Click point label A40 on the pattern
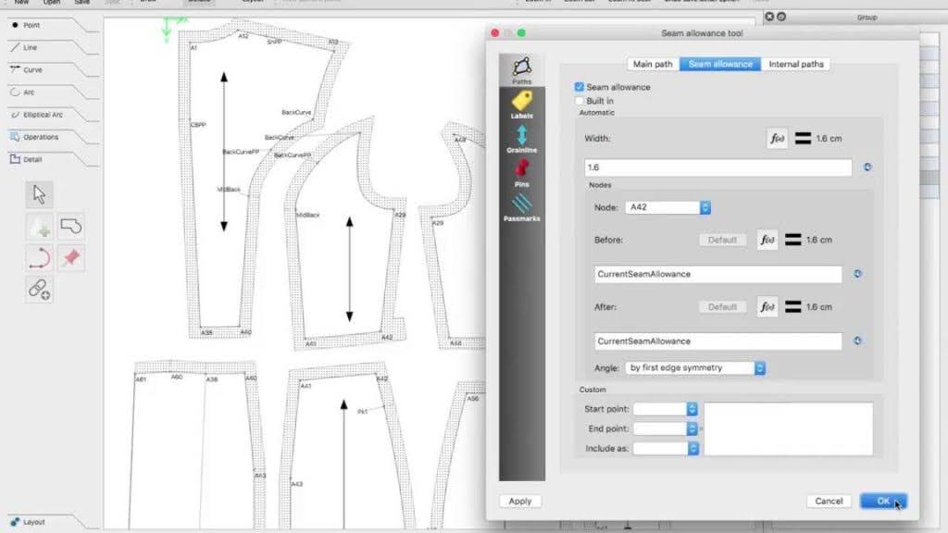948x533 pixels. pos(245,332)
